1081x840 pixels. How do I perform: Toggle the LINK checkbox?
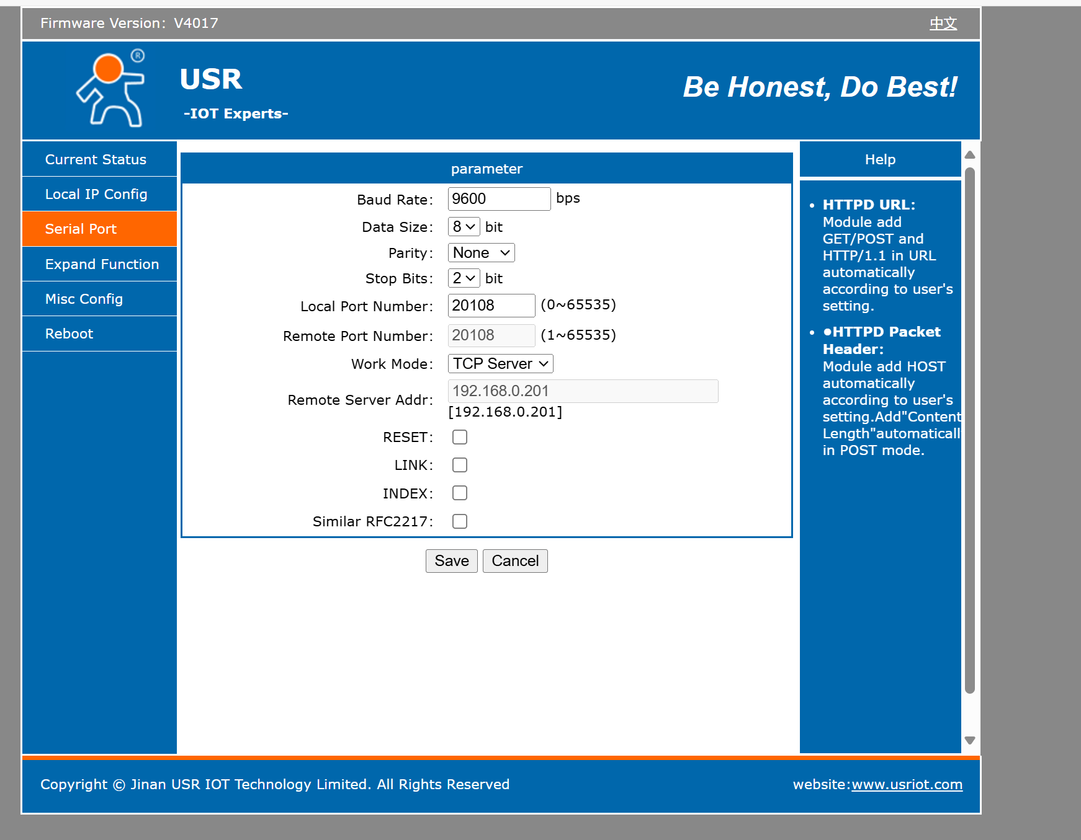(460, 465)
